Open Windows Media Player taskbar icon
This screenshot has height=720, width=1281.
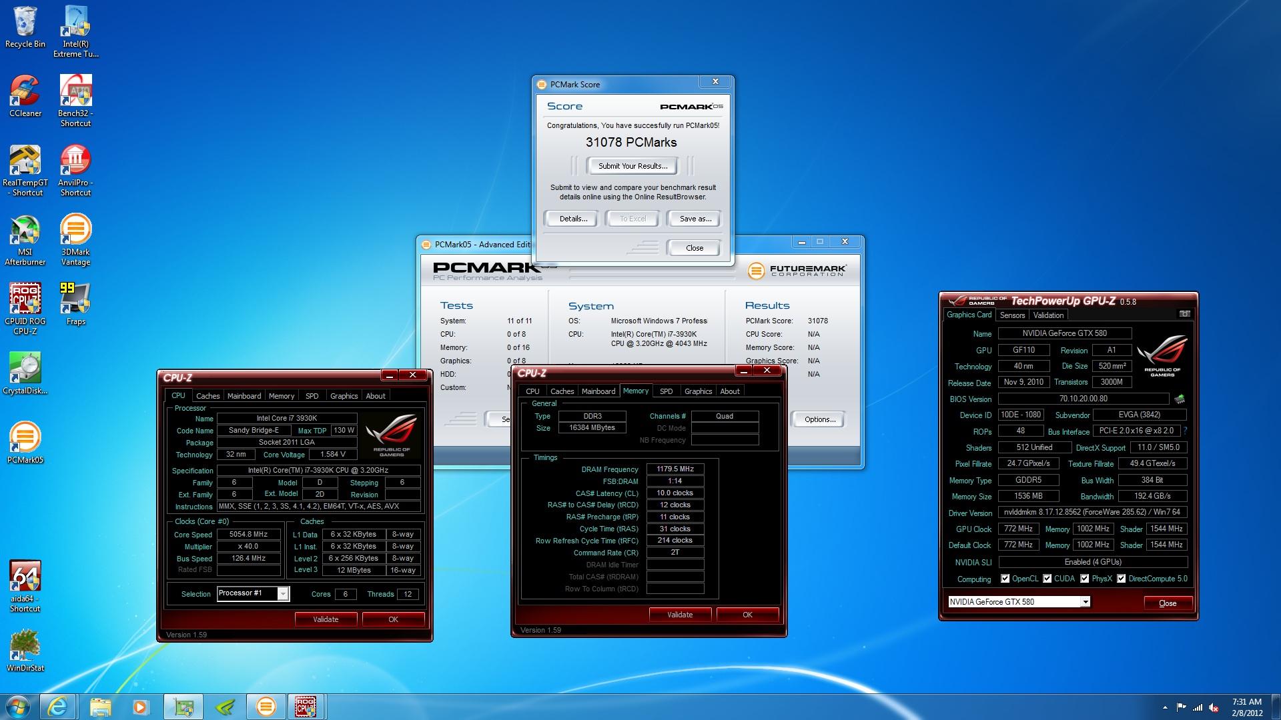(x=141, y=707)
